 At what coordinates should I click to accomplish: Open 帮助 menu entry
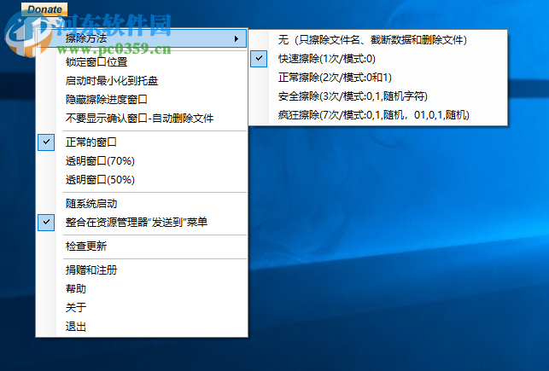[x=142, y=289]
